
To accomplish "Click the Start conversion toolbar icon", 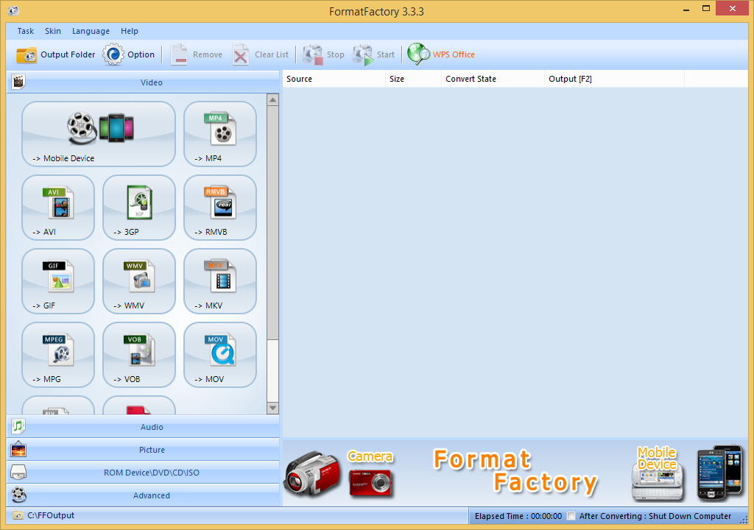I will pos(362,54).
